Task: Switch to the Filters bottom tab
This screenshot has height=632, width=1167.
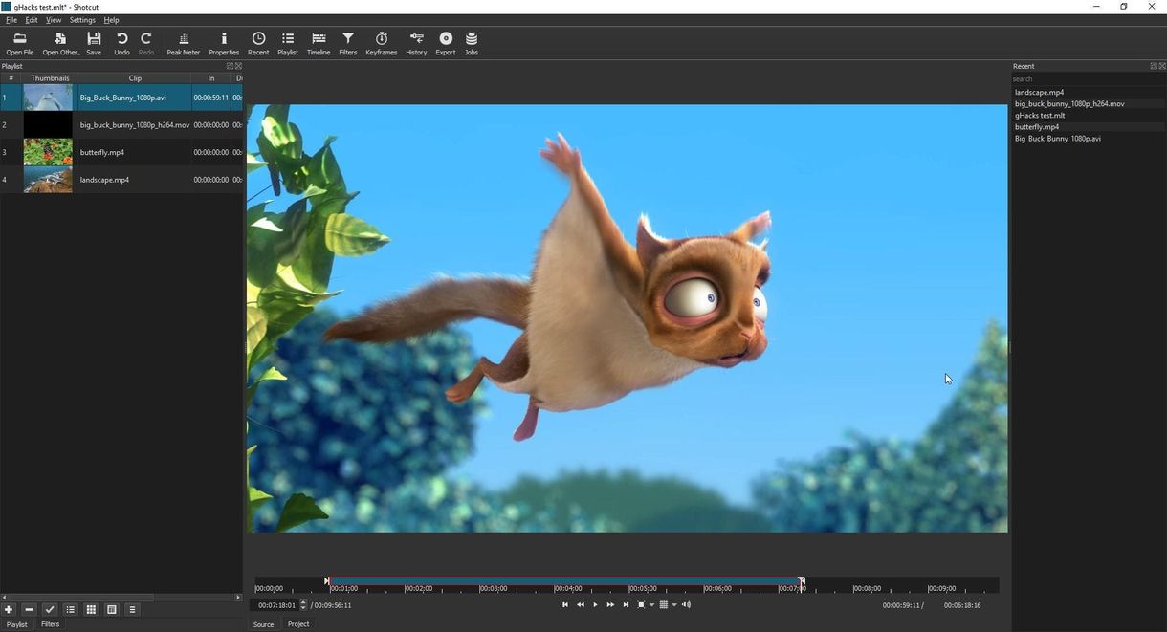Action: coord(50,624)
